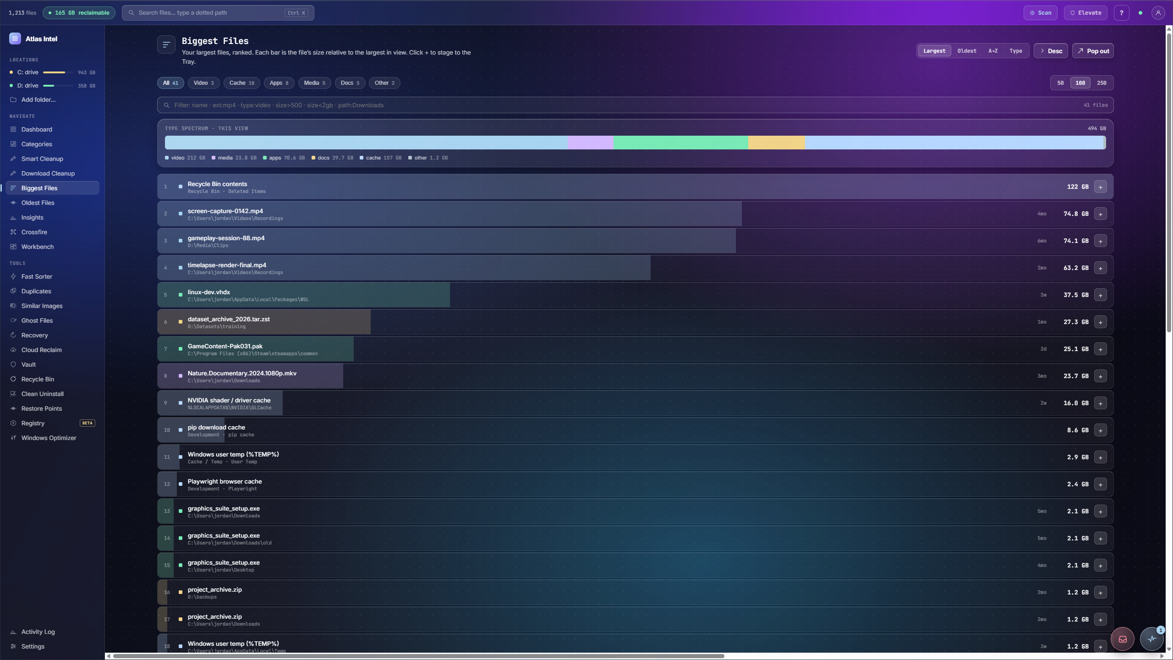Show 50 files per view
The width and height of the screenshot is (1173, 660).
(1060, 83)
